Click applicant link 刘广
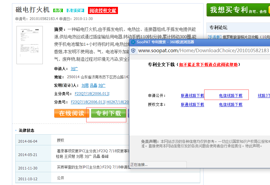This screenshot has width=270, height=185. pos(74,69)
